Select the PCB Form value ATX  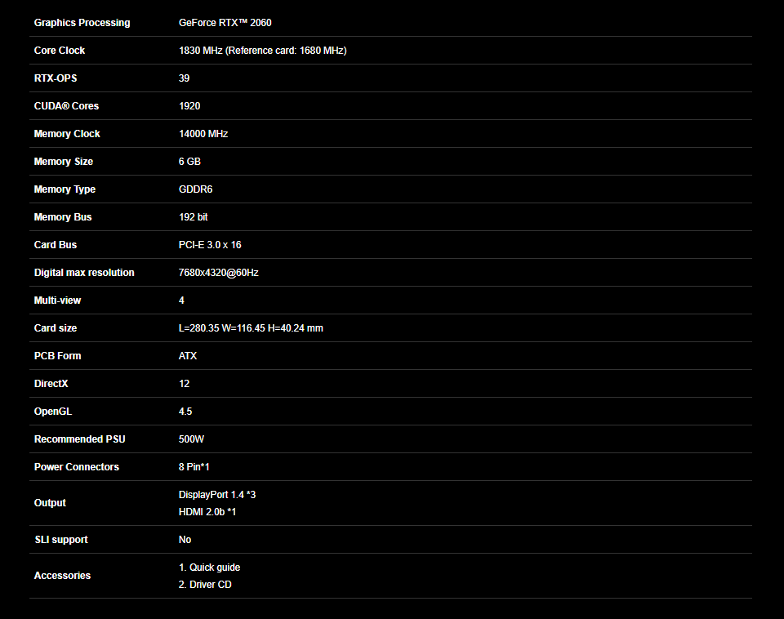click(188, 356)
